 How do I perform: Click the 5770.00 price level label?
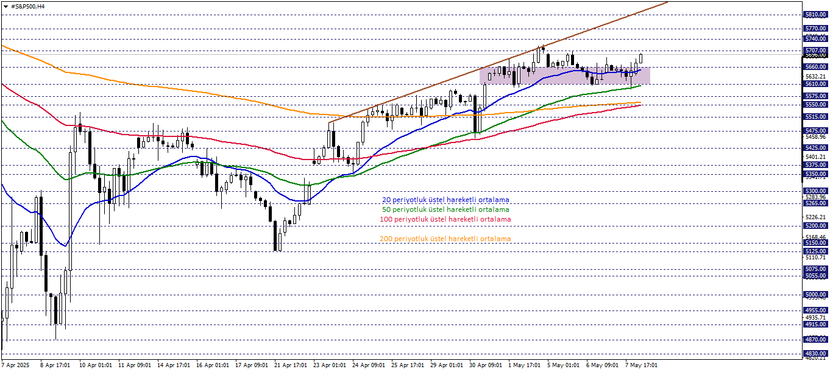815,28
